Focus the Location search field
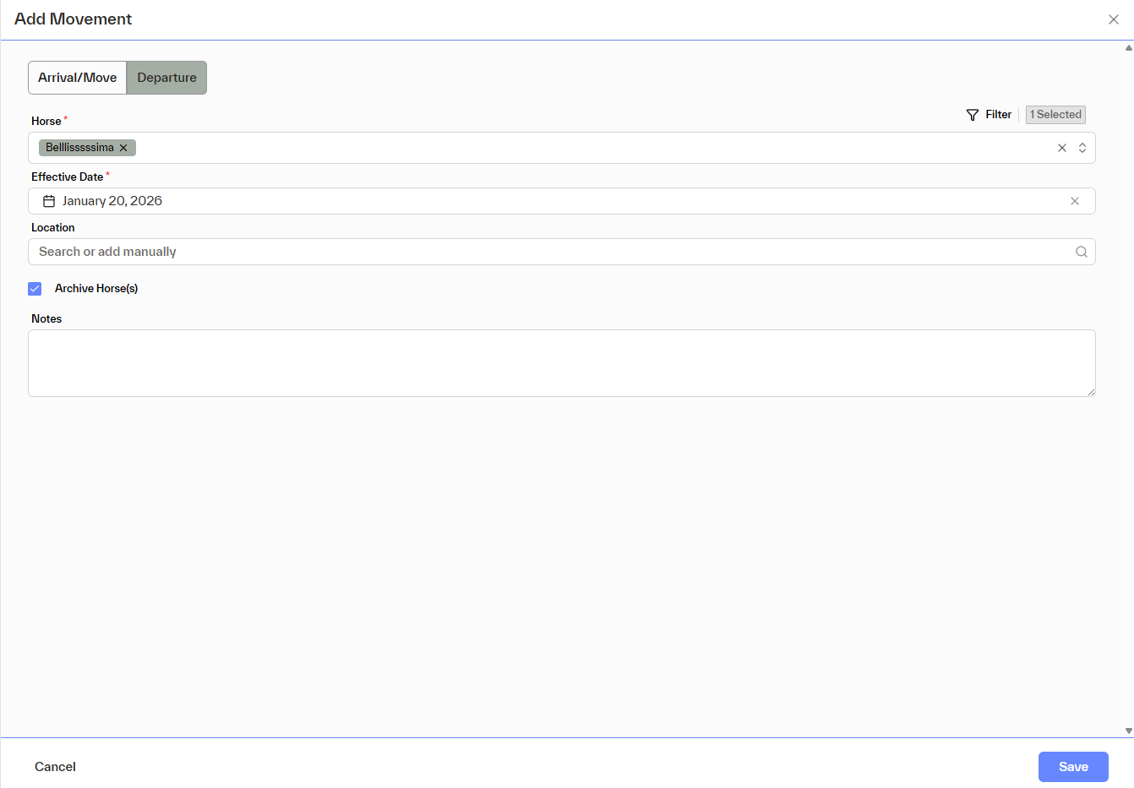The image size is (1134, 788). pyautogui.click(x=549, y=252)
